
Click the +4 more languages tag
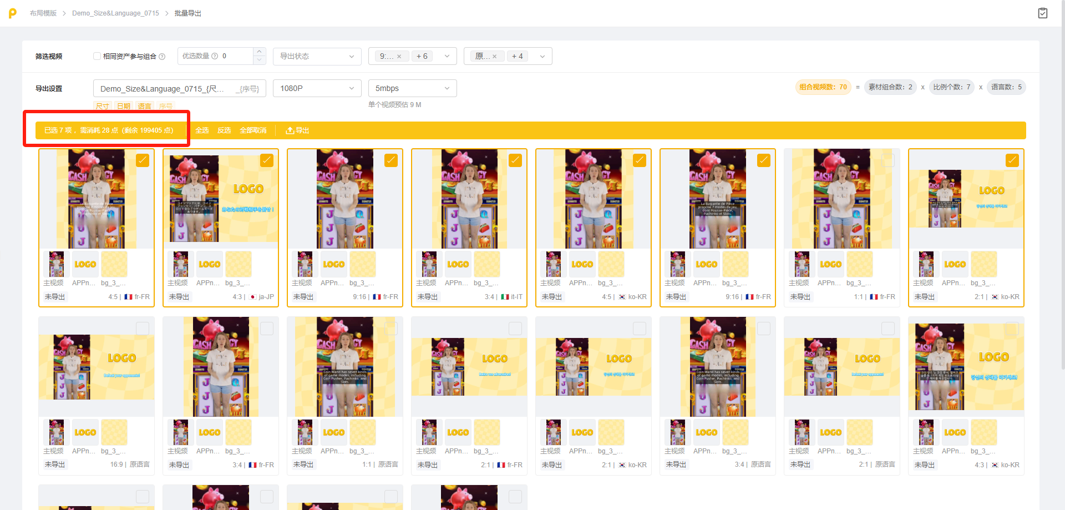(518, 56)
